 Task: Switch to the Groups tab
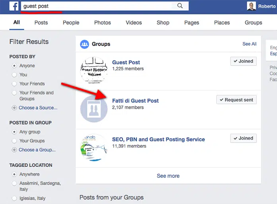[253, 23]
